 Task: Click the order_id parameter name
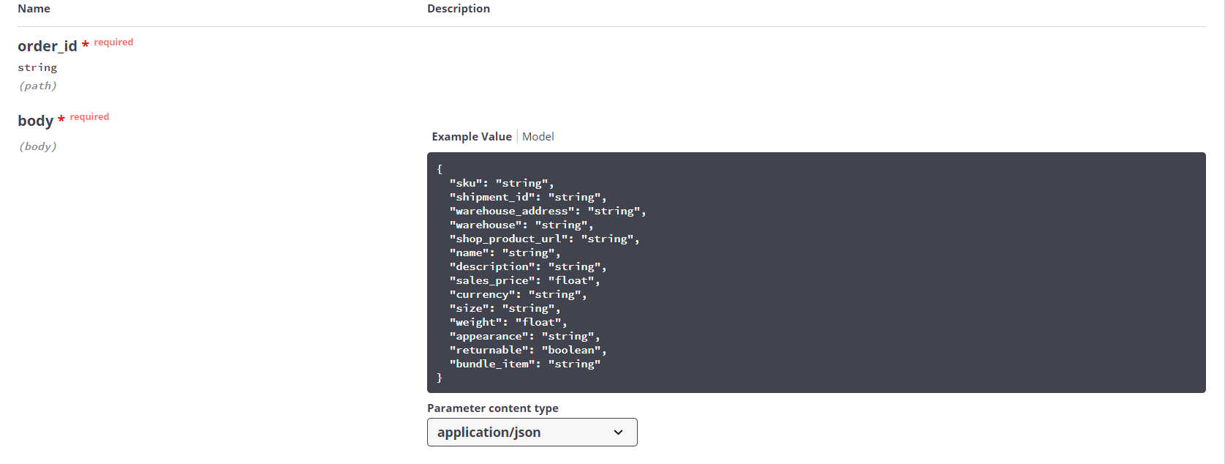(x=48, y=46)
